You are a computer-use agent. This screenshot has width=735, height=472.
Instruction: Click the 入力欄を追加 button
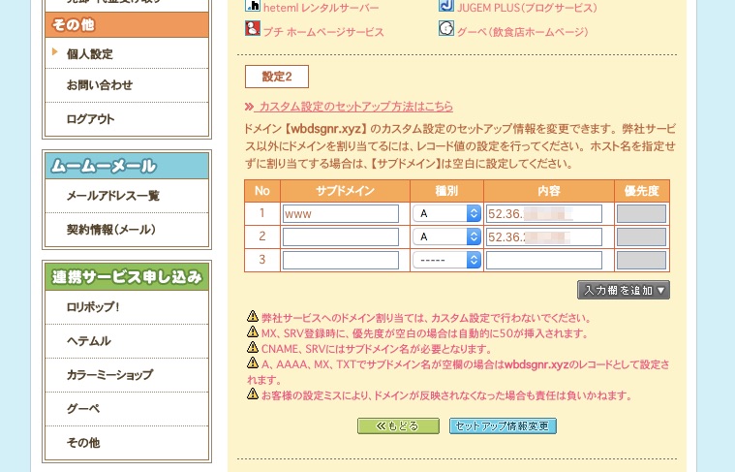click(624, 290)
